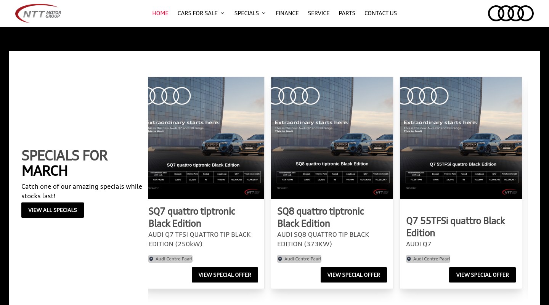Click the SQ7 quattro tiptronic Black Edition title
Image resolution: width=549 pixels, height=305 pixels.
point(192,217)
